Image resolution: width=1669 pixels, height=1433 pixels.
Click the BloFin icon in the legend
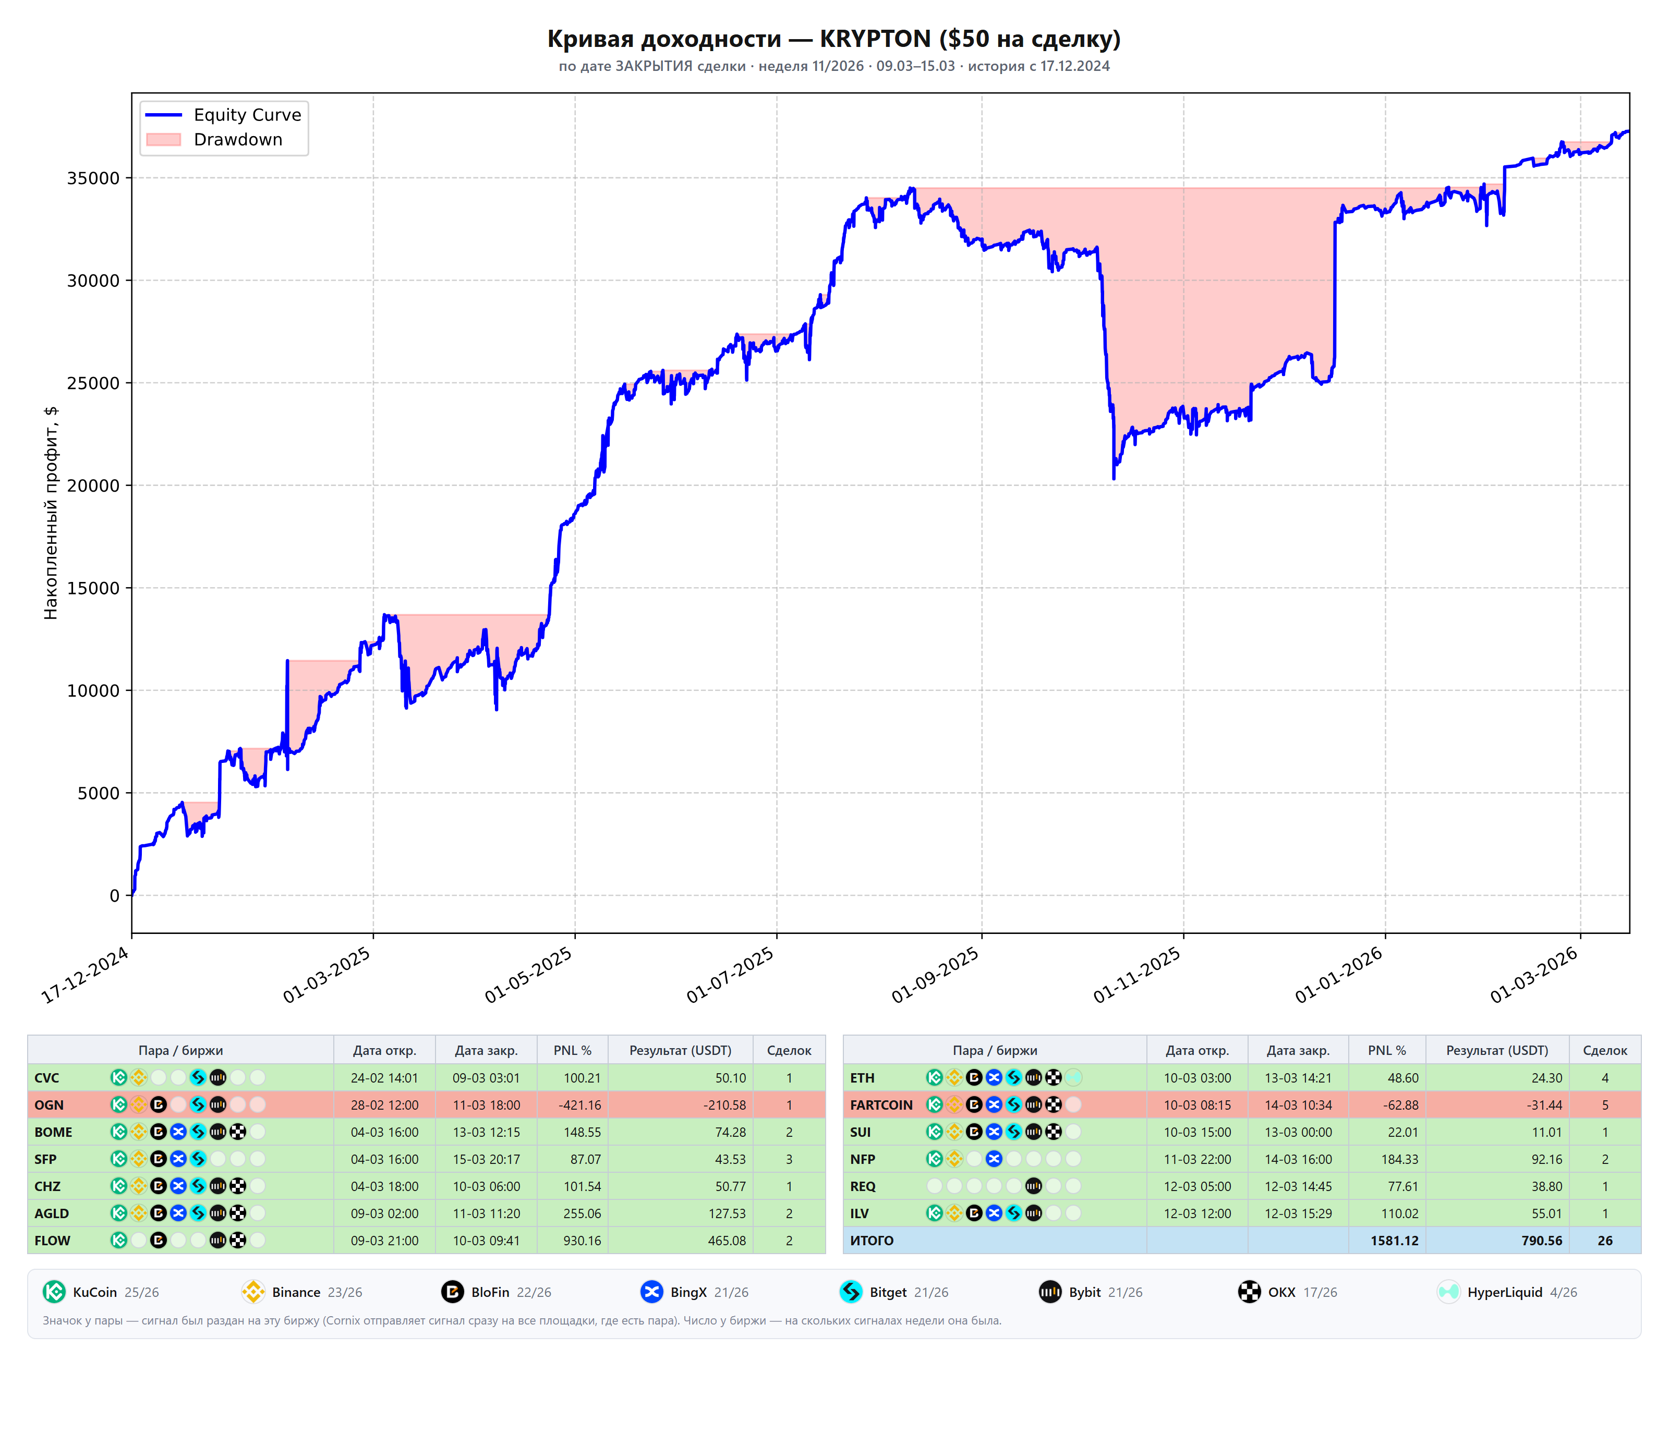coord(453,1291)
